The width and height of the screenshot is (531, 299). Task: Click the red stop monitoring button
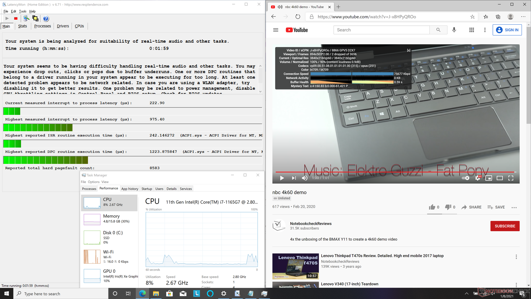[16, 19]
